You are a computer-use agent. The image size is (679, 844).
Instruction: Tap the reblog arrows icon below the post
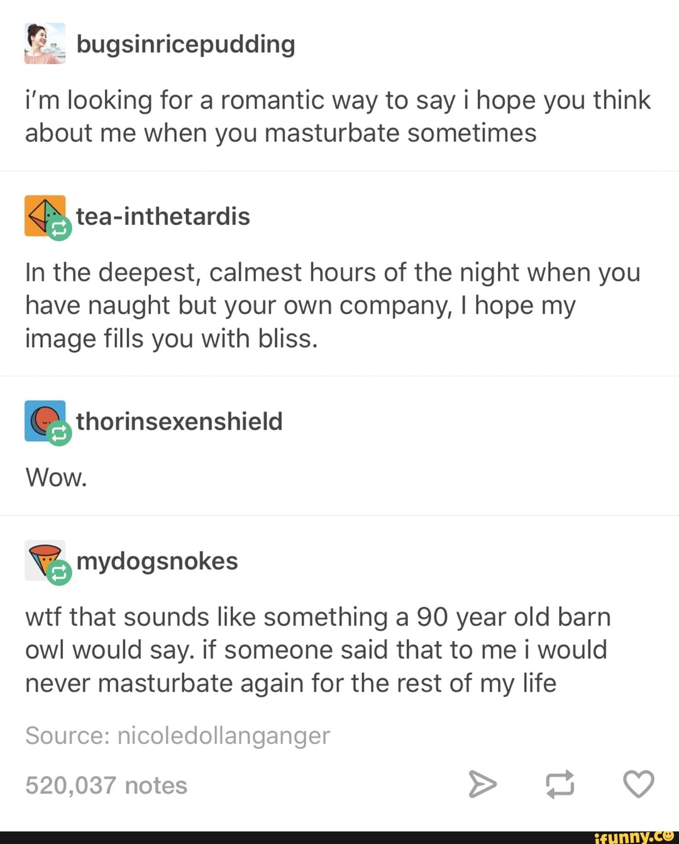[x=560, y=784]
